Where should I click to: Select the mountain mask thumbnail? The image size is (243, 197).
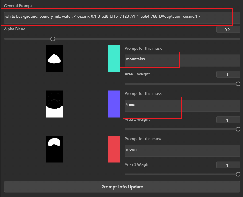[54, 59]
